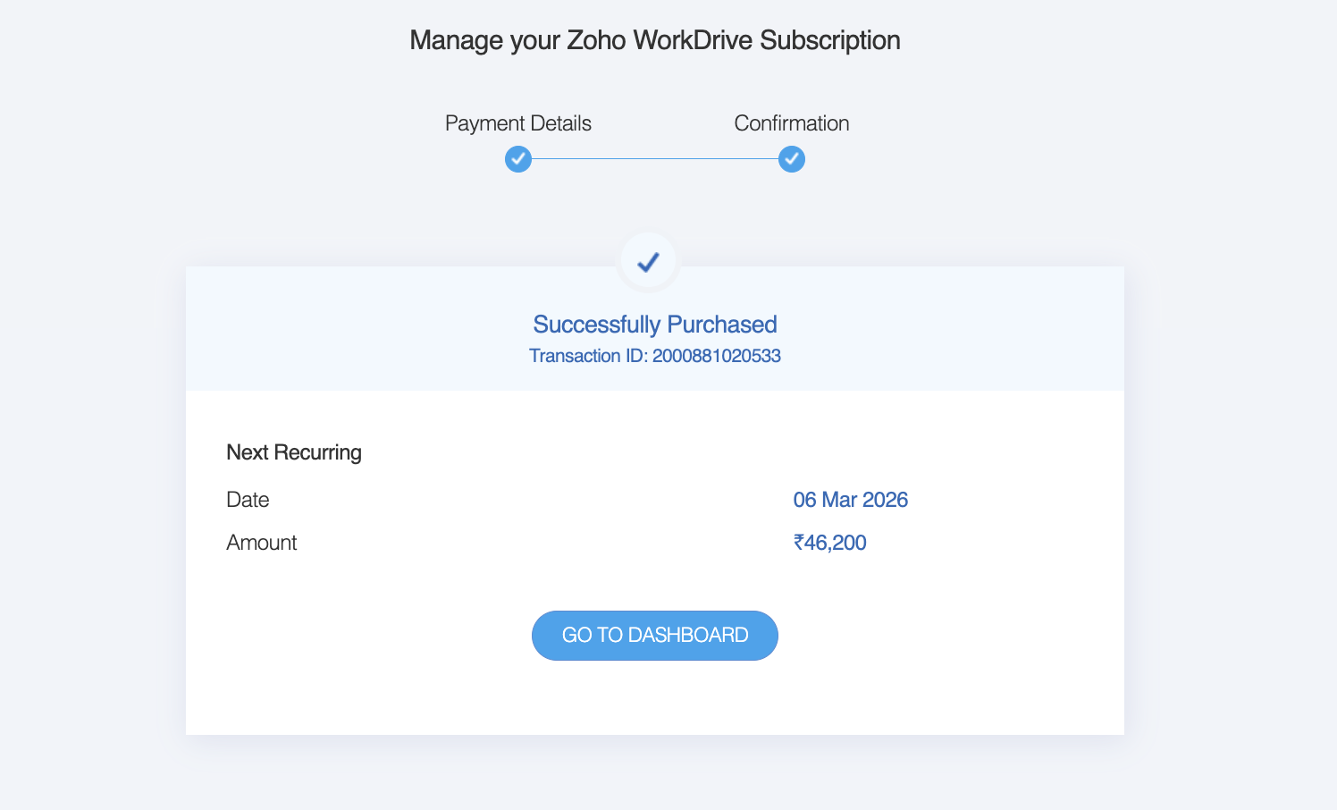Screen dimensions: 1337x810
Task: Click the Confirmation step checkmark icon
Action: (x=792, y=159)
